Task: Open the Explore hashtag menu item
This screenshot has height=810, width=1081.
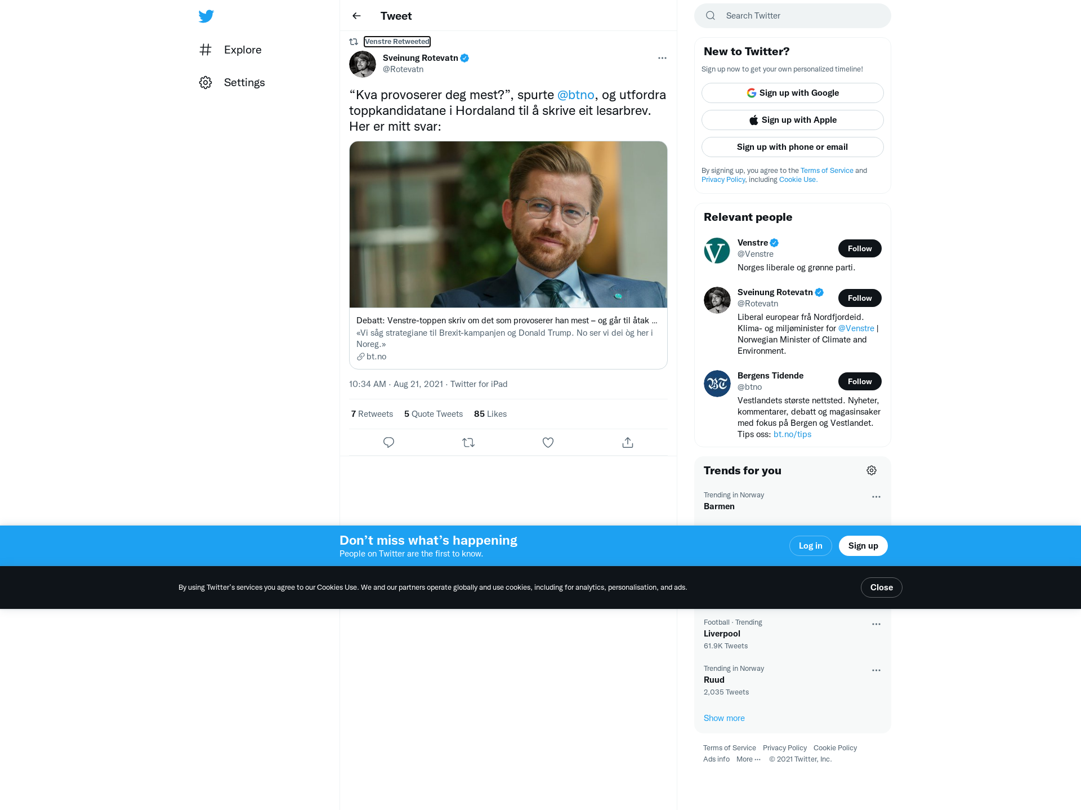Action: (230, 50)
